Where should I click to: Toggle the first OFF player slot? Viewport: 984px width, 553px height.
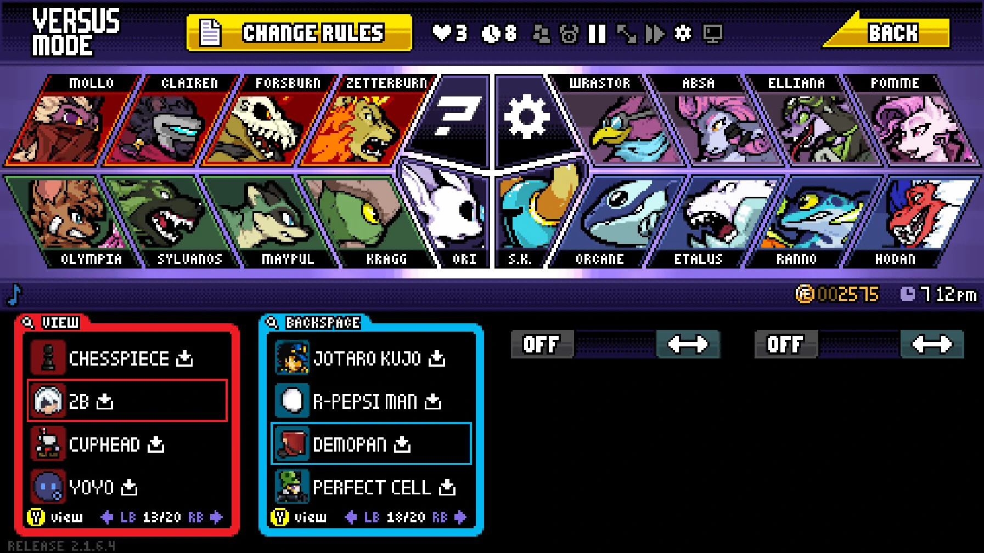coord(542,344)
